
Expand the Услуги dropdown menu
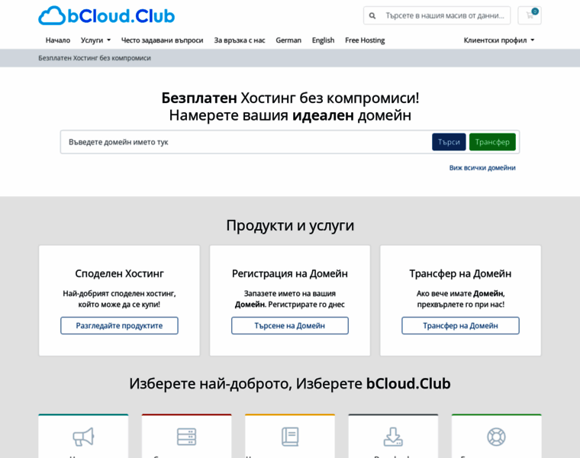coord(96,40)
